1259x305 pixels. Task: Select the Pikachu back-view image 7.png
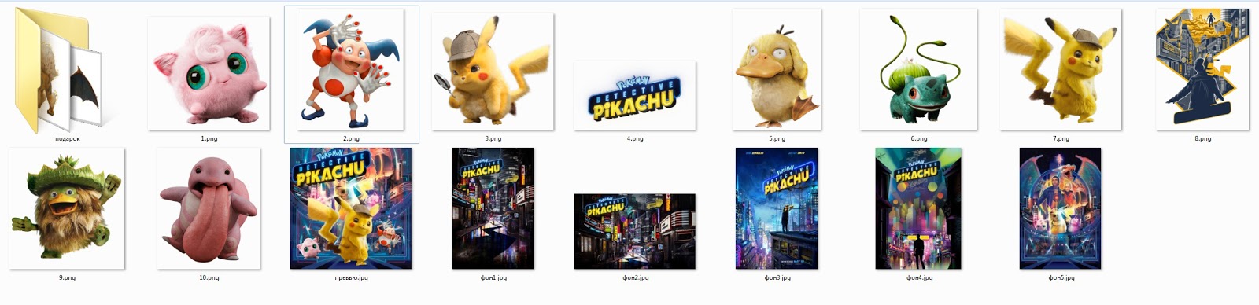1061,70
